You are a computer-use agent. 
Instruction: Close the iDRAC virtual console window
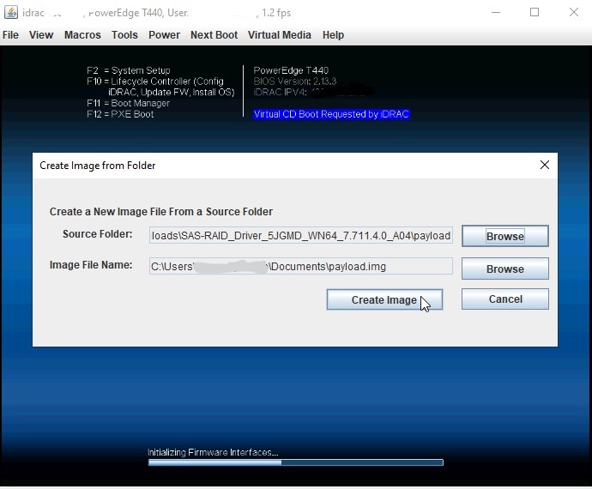point(573,13)
